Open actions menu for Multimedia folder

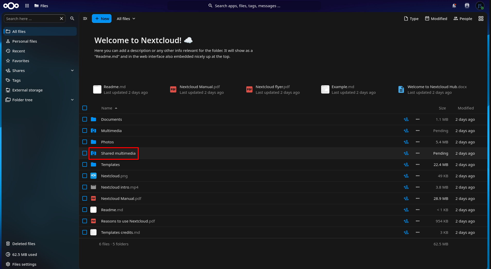(x=418, y=131)
